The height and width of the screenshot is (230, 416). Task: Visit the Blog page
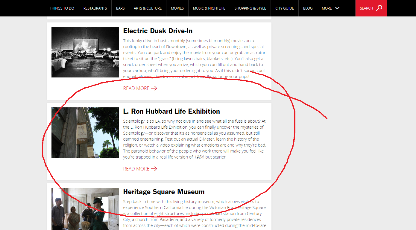308,8
